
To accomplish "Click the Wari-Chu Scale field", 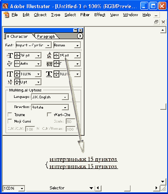I will 70,122.
